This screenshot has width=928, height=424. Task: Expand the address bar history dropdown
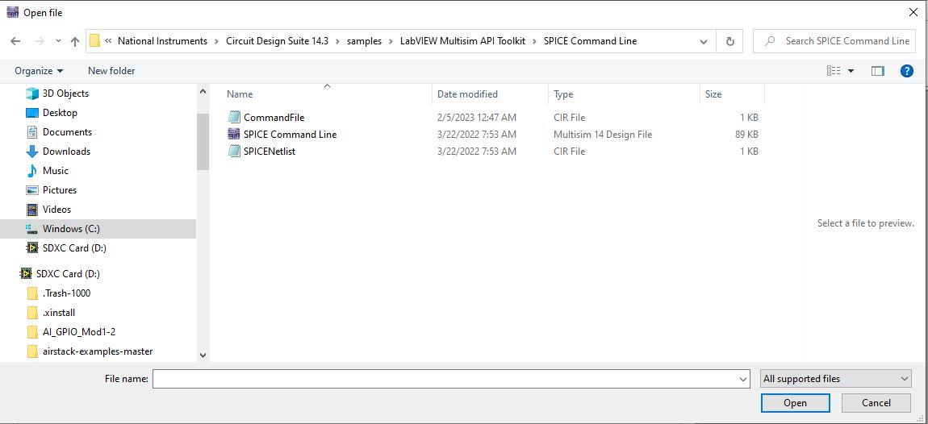(x=703, y=41)
